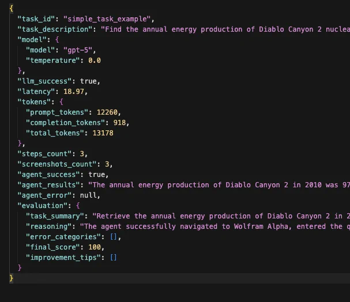Viewport: 350px width, 302px height.
Task: Click the task_description value starting "Find the annual"
Action: (225, 29)
